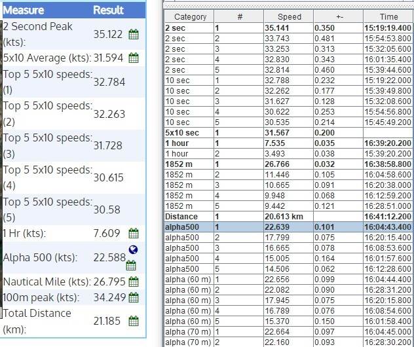Click the Time column header
The height and width of the screenshot is (347, 414).
(388, 16)
